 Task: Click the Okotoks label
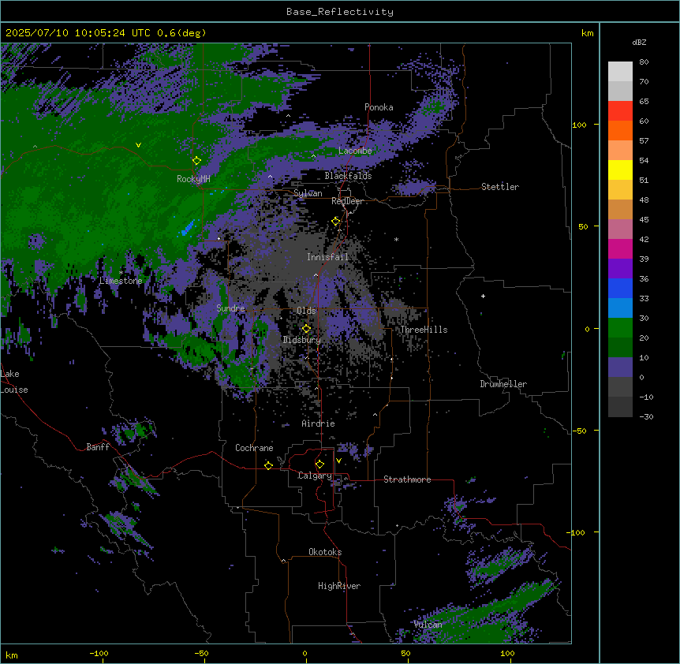click(x=325, y=552)
